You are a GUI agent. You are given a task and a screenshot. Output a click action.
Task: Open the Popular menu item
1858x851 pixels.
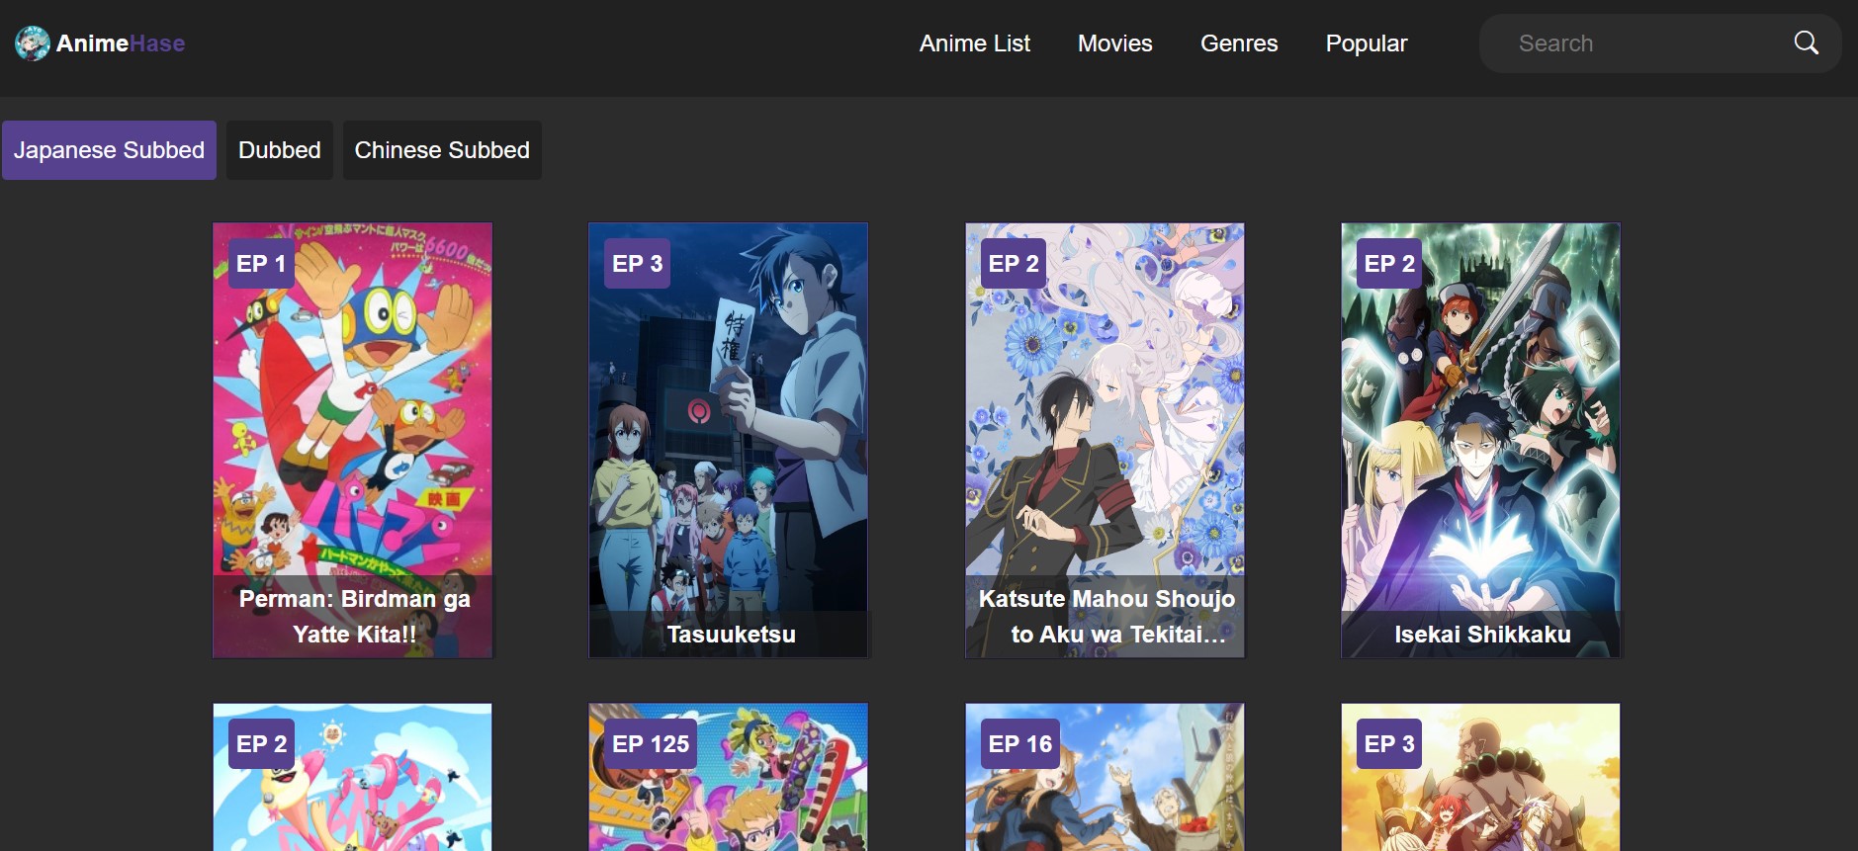[x=1366, y=43]
